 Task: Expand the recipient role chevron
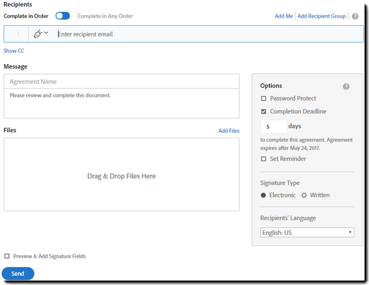46,33
